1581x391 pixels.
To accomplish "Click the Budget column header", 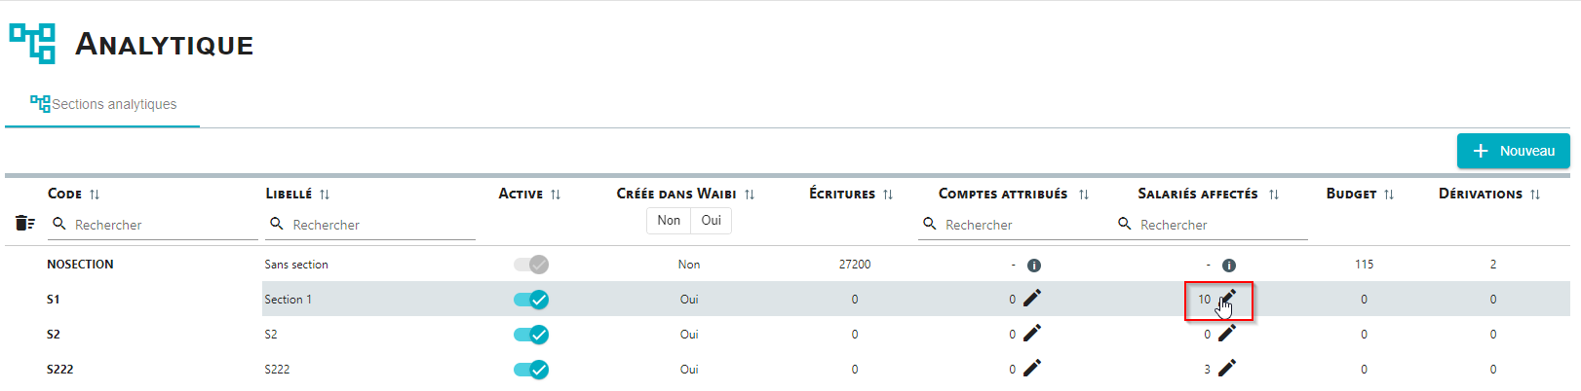I will tap(1352, 195).
